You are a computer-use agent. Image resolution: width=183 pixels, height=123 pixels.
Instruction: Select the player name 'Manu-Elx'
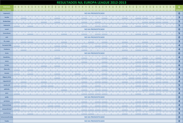coord(7,69)
